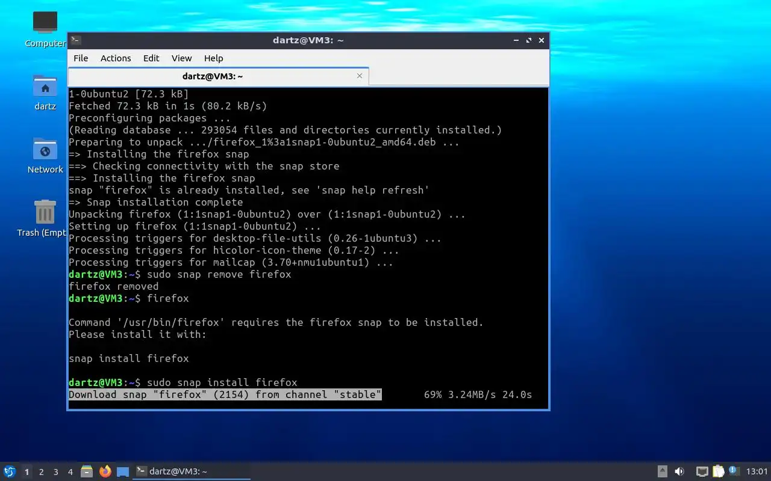Click the "=> Snap installation complete" line
The height and width of the screenshot is (481, 771).
[156, 202]
